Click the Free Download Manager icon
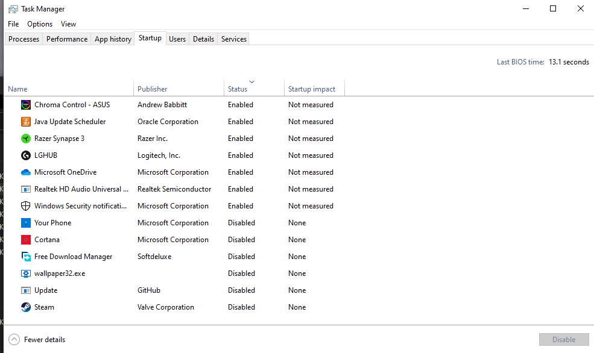 (x=25, y=256)
